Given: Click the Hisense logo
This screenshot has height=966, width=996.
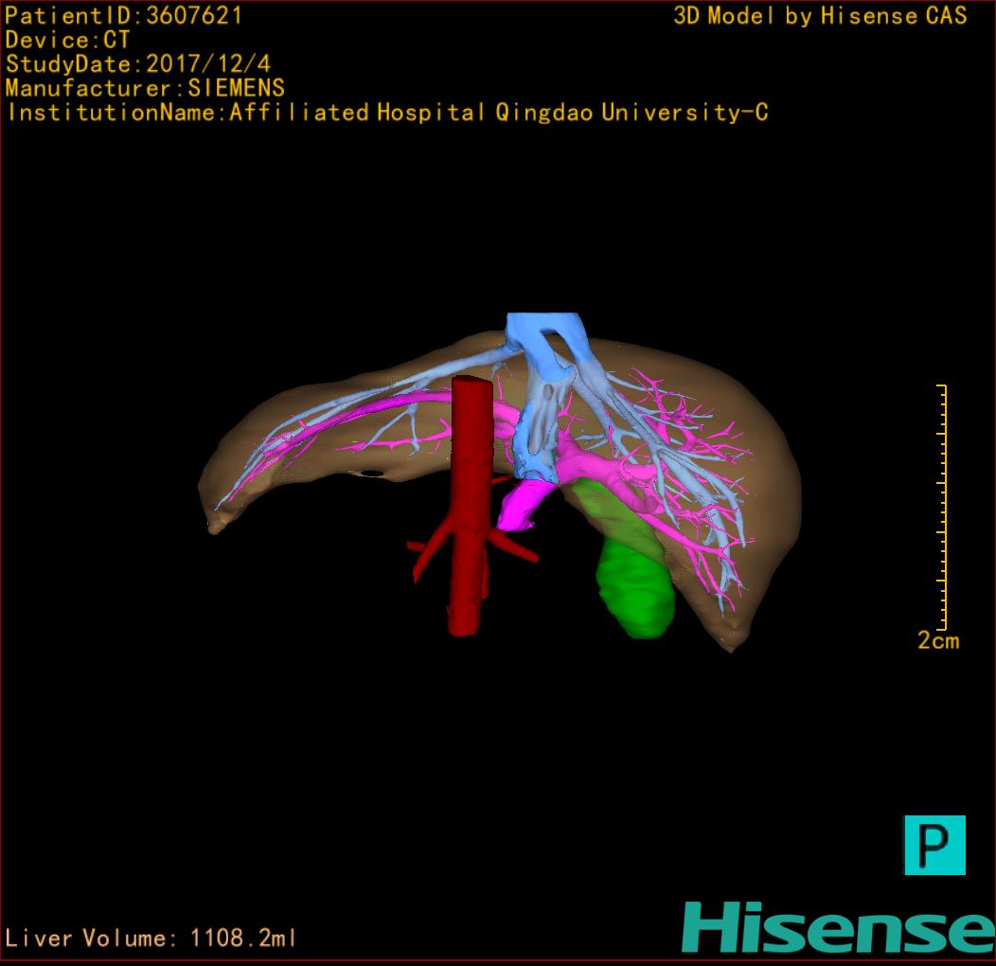Looking at the screenshot, I should coord(839,927).
